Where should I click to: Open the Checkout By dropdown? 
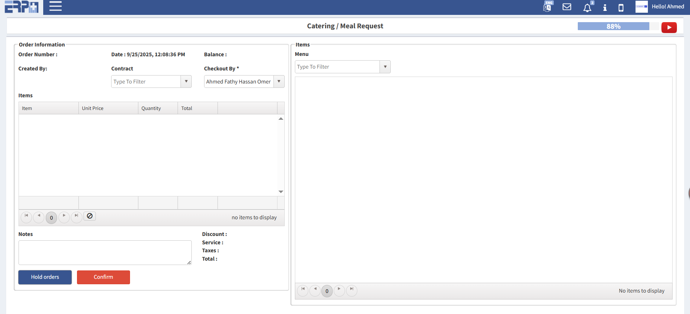[279, 82]
